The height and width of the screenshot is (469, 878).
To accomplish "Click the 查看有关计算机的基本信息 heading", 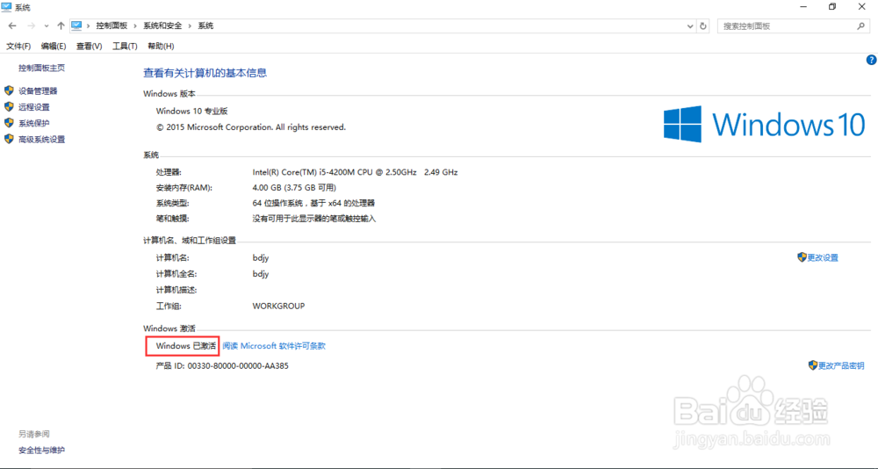I will click(205, 73).
